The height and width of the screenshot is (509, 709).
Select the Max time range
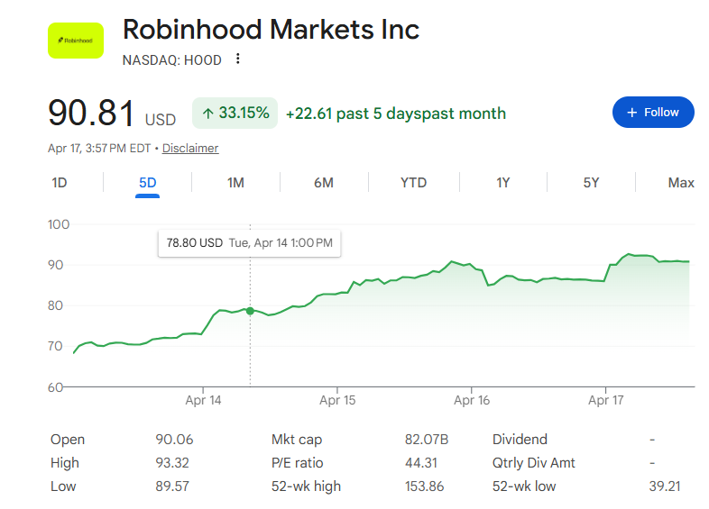(680, 183)
